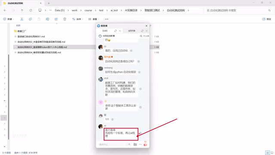Navigate to course folder in breadcrumb
275x155 pixels.
[88, 10]
